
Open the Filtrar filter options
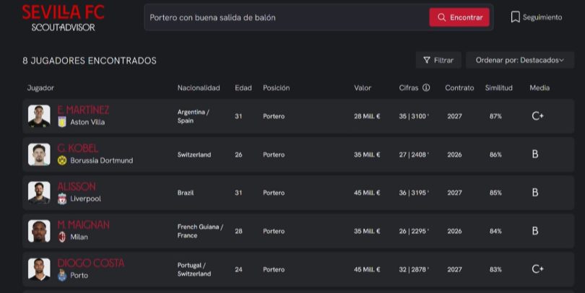tap(438, 61)
